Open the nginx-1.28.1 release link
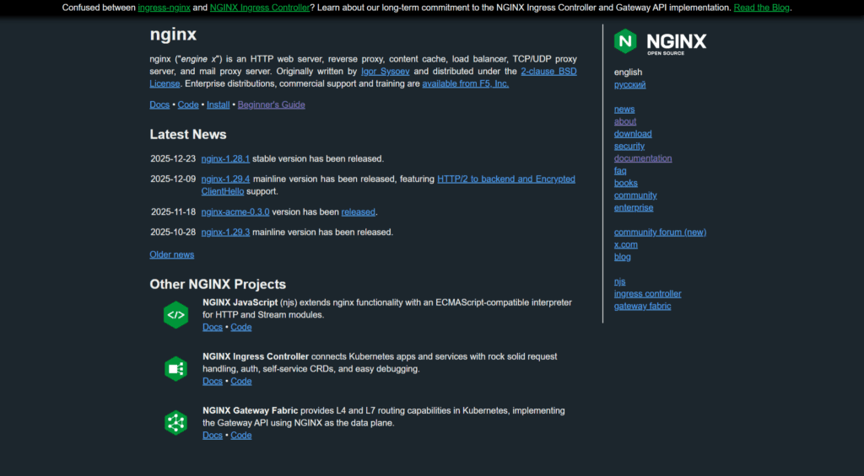This screenshot has width=864, height=476. pos(225,158)
